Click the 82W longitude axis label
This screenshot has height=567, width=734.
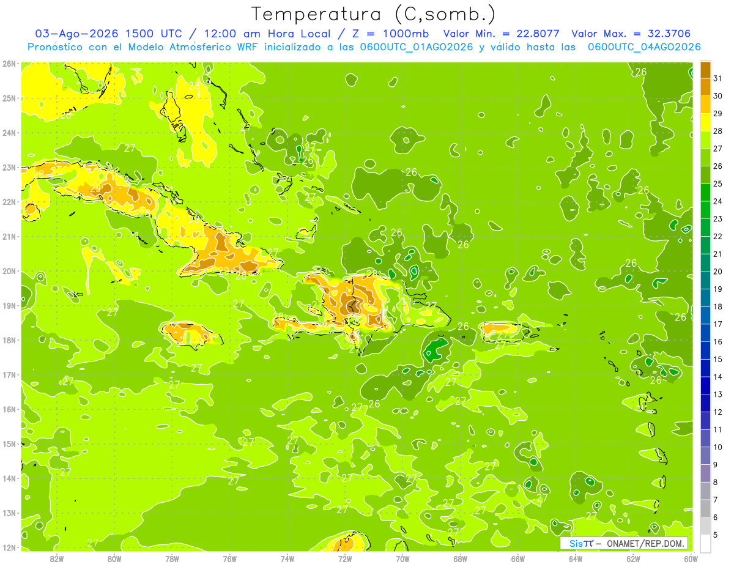click(x=57, y=558)
